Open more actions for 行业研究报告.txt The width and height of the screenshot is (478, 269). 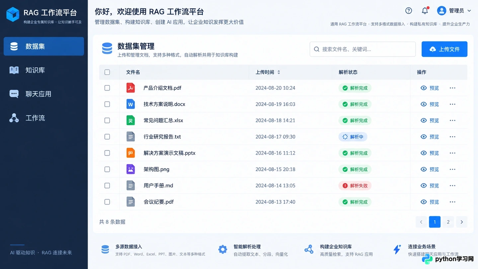452,137
